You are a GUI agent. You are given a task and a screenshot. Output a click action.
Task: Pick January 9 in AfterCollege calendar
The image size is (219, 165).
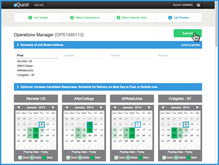tap(90, 124)
